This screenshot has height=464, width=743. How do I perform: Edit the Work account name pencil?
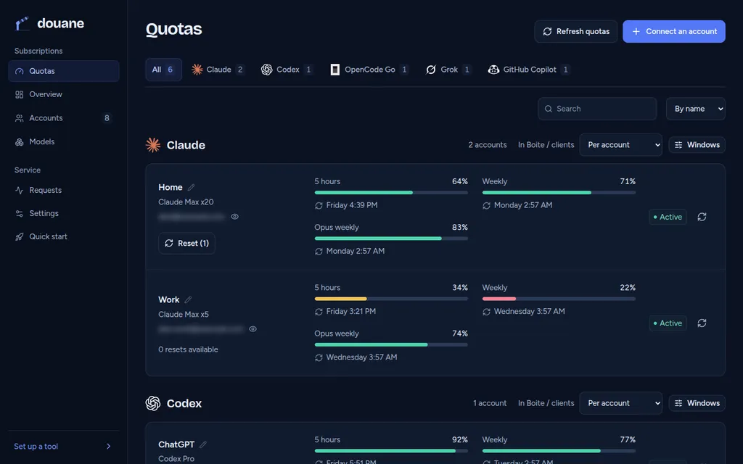(x=188, y=299)
